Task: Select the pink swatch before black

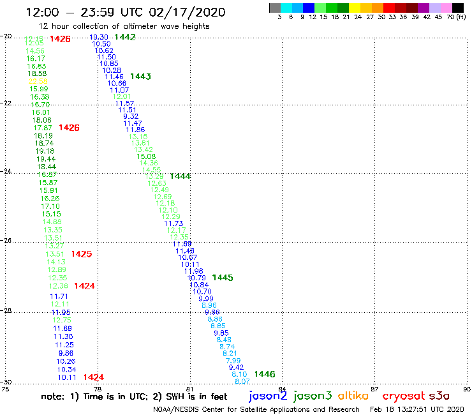Action: [446, 8]
